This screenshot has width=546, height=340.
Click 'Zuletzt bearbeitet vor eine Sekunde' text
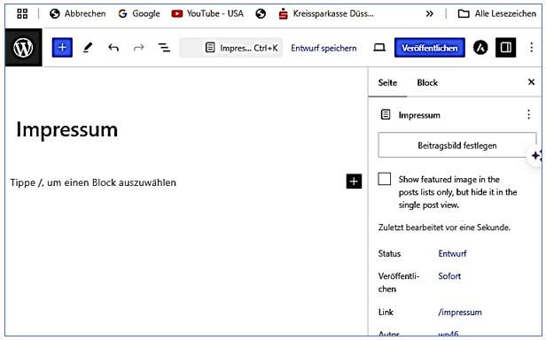444,228
